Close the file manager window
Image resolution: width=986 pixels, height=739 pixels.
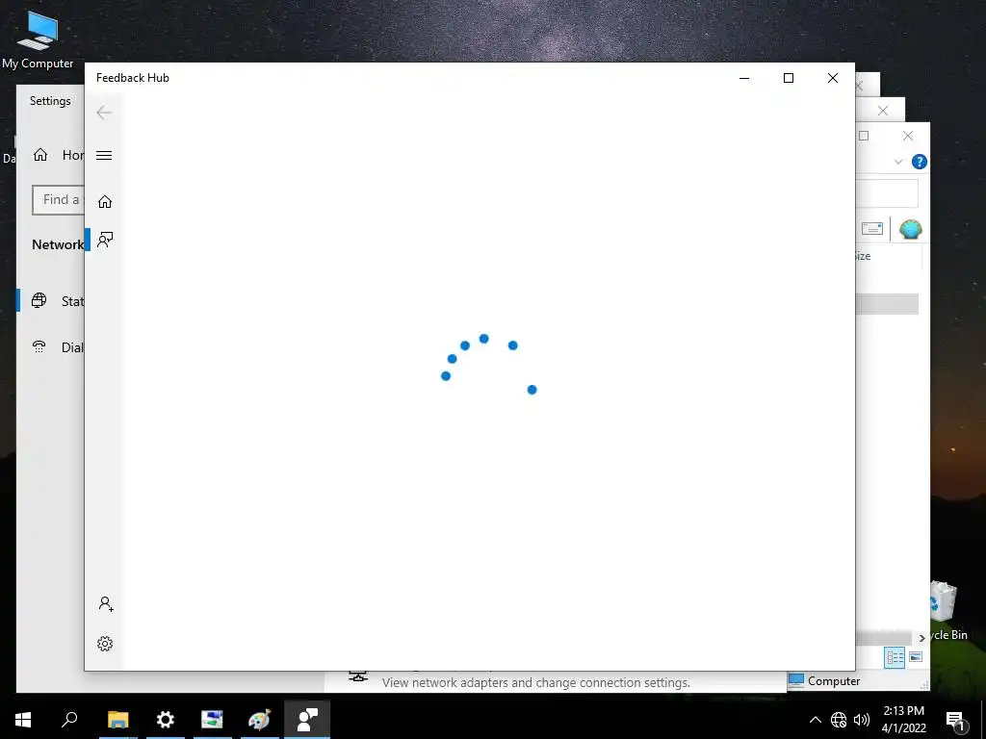pos(908,136)
